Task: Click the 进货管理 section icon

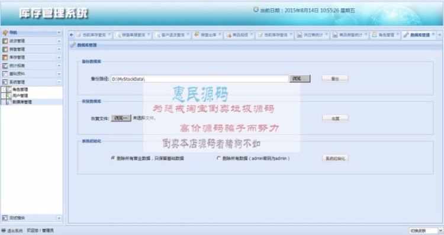Action: (5, 41)
